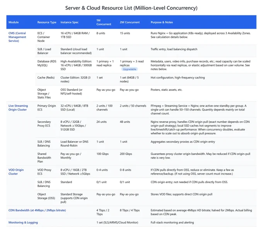Select the 'CMS (Central Management Service)' module label

[x=17, y=37]
